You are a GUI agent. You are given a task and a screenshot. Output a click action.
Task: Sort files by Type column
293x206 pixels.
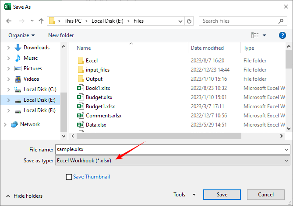tap(249, 48)
